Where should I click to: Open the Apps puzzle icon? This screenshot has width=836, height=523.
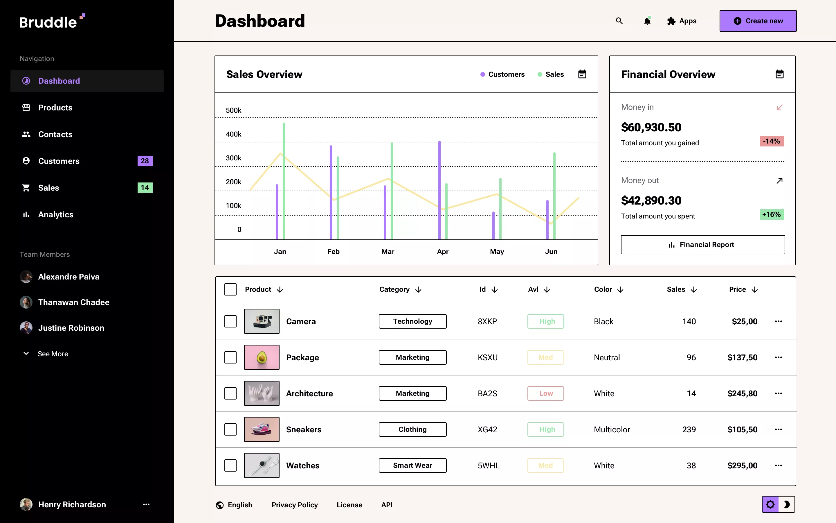[671, 21]
